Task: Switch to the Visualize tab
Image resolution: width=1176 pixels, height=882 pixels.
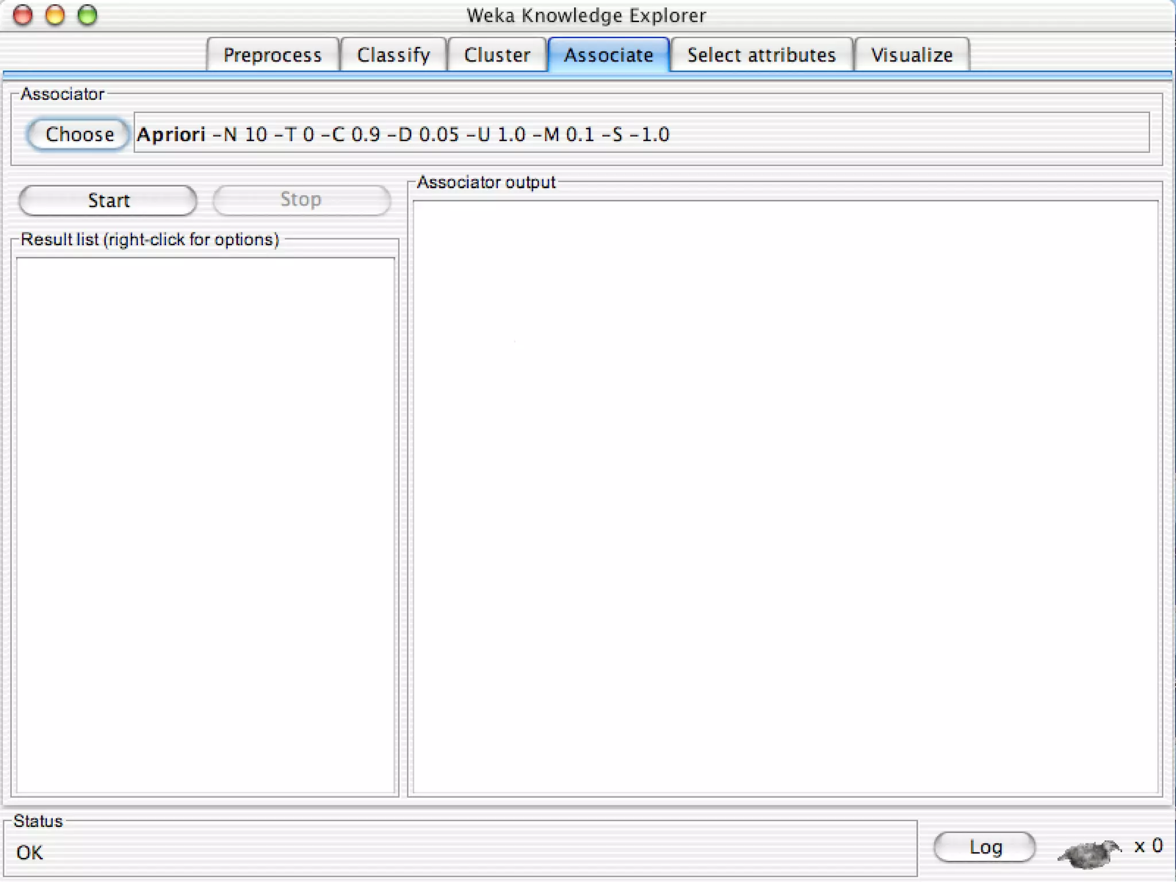Action: [x=912, y=55]
